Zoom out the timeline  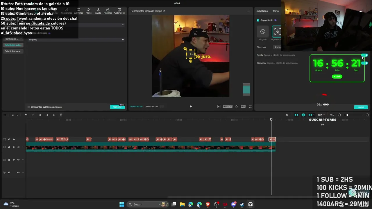(x=339, y=115)
